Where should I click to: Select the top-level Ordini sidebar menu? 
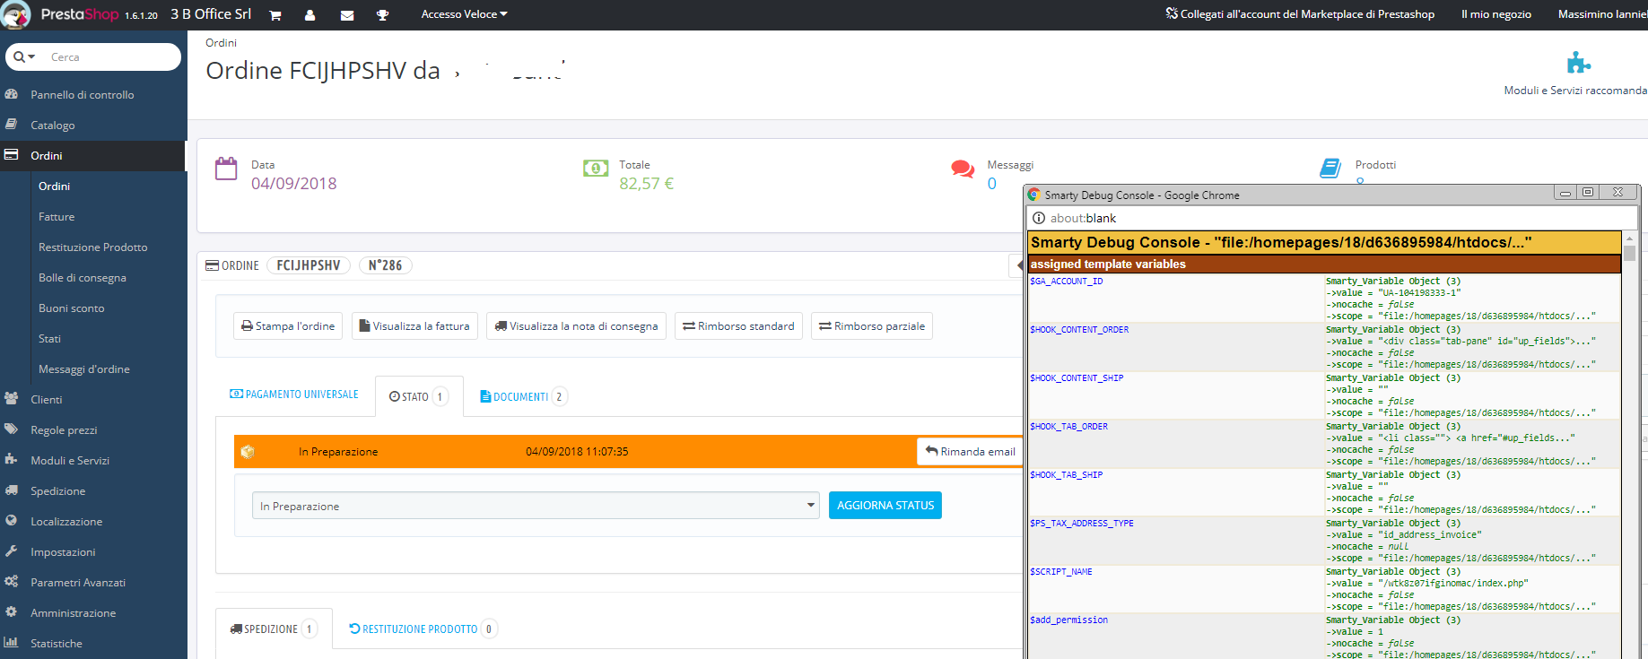(93, 155)
